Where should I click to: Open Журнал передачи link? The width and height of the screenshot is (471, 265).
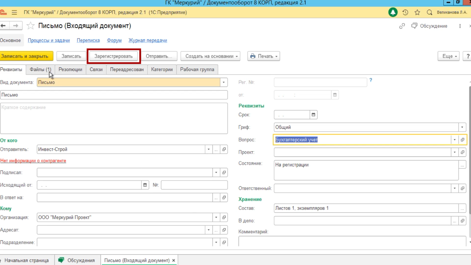tap(148, 40)
